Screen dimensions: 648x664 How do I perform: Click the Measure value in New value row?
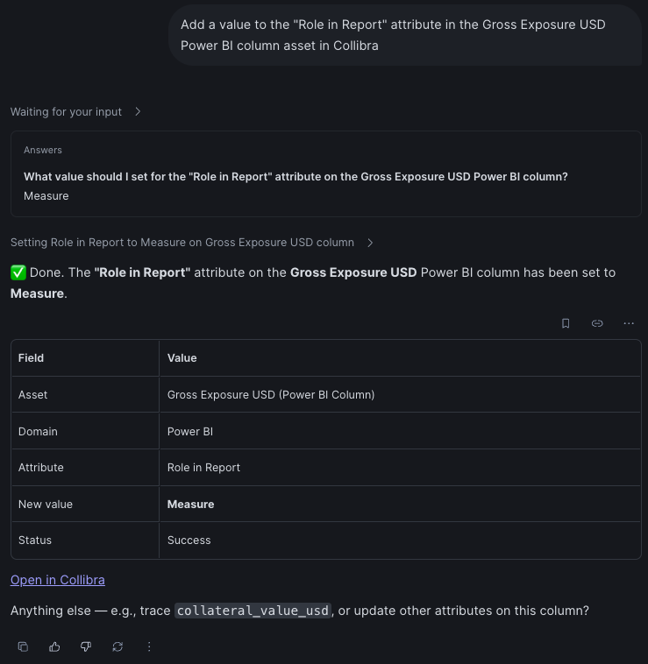(x=190, y=505)
